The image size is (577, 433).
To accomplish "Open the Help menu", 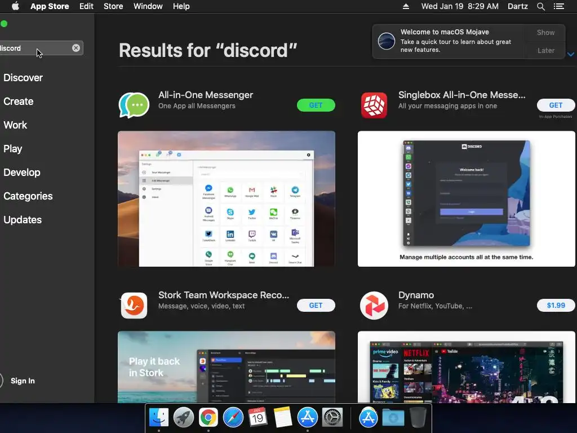I will 181,6.
